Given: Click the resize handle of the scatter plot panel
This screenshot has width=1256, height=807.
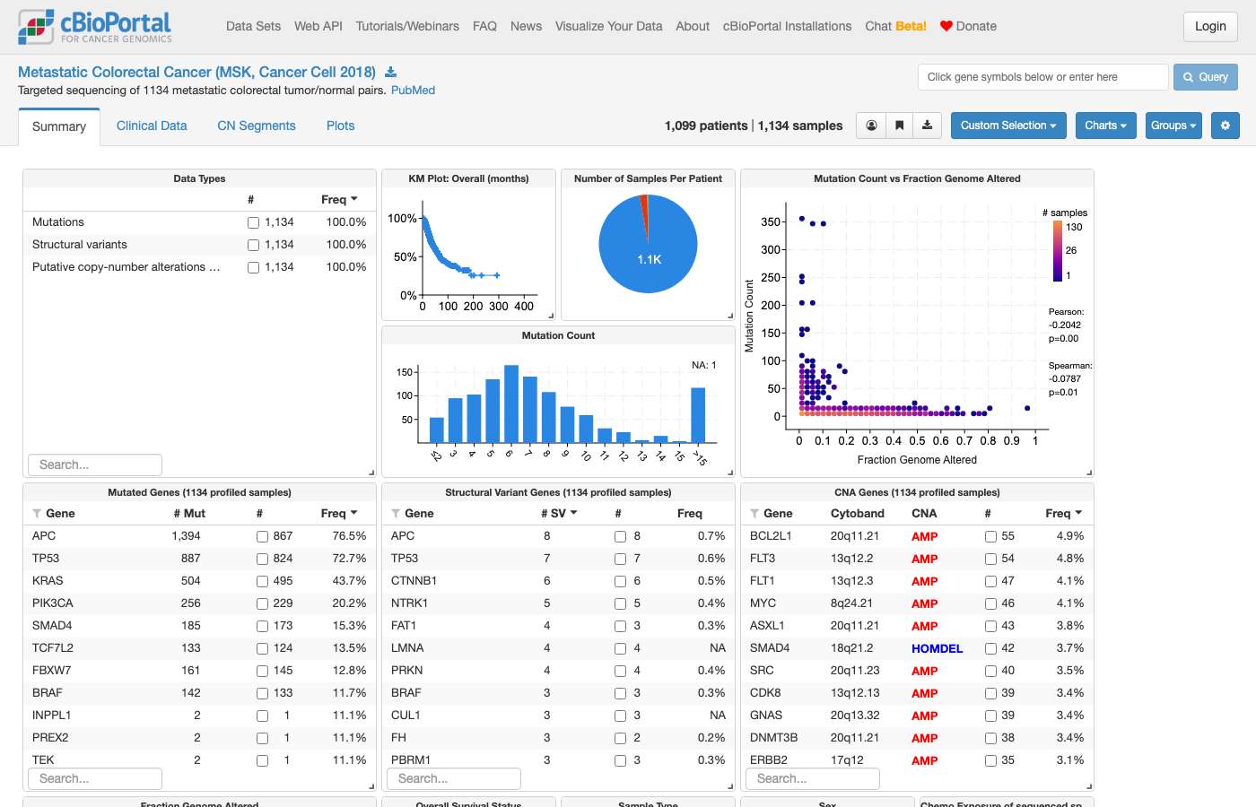Looking at the screenshot, I should coord(1089,473).
